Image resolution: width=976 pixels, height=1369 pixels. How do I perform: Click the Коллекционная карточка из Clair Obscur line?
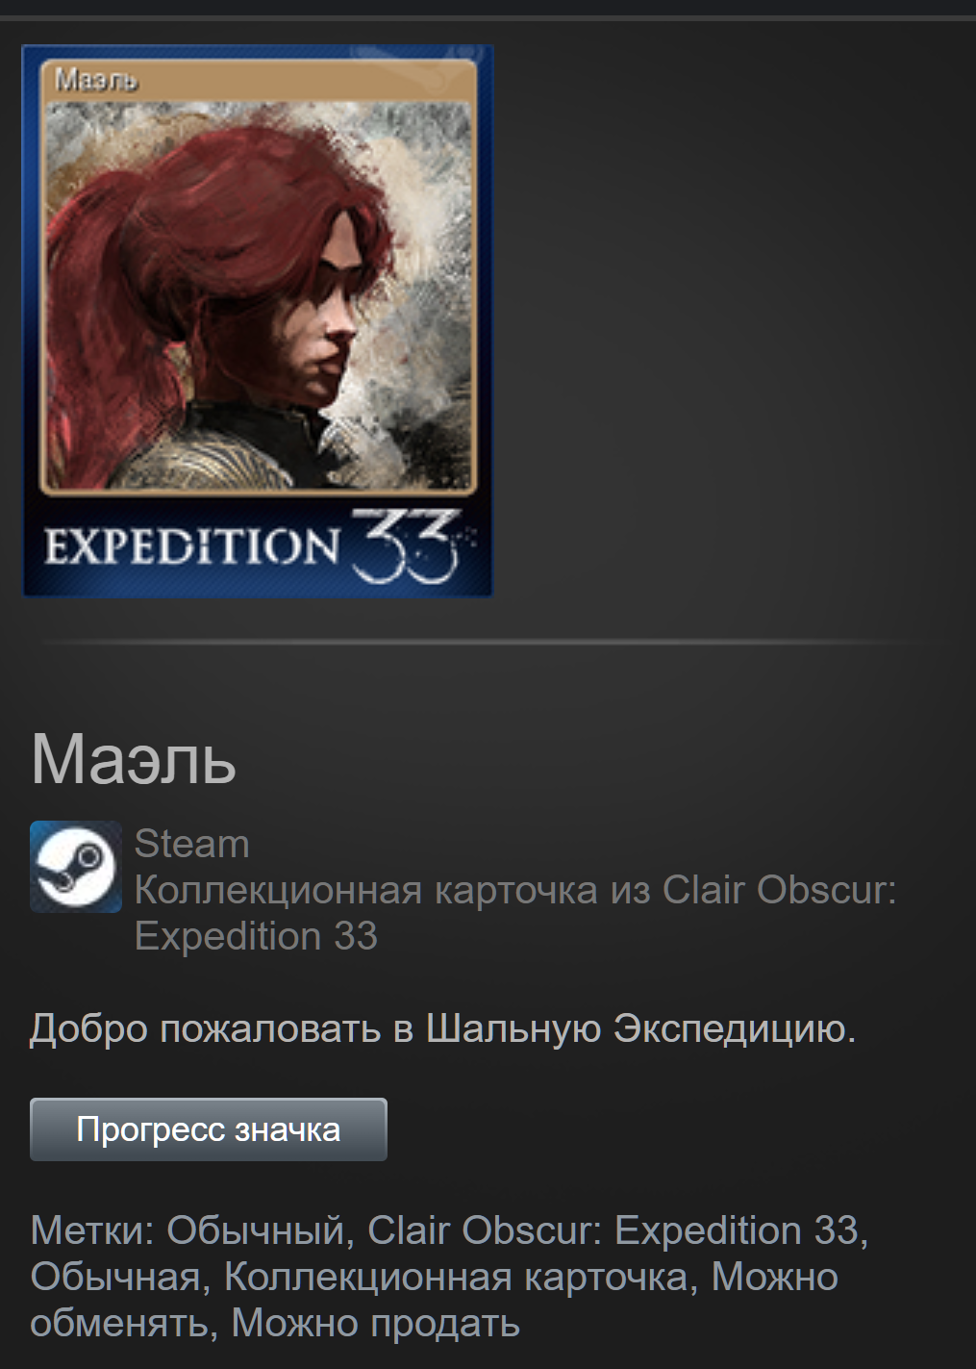[515, 890]
